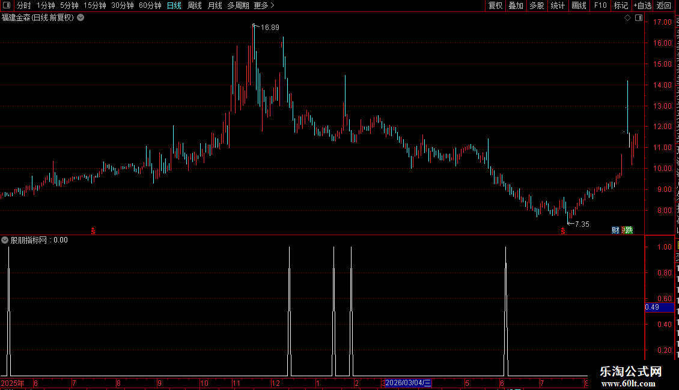This screenshot has width=679, height=390.
Task: Switch to the 周线 weekly period tab
Action: tap(195, 5)
